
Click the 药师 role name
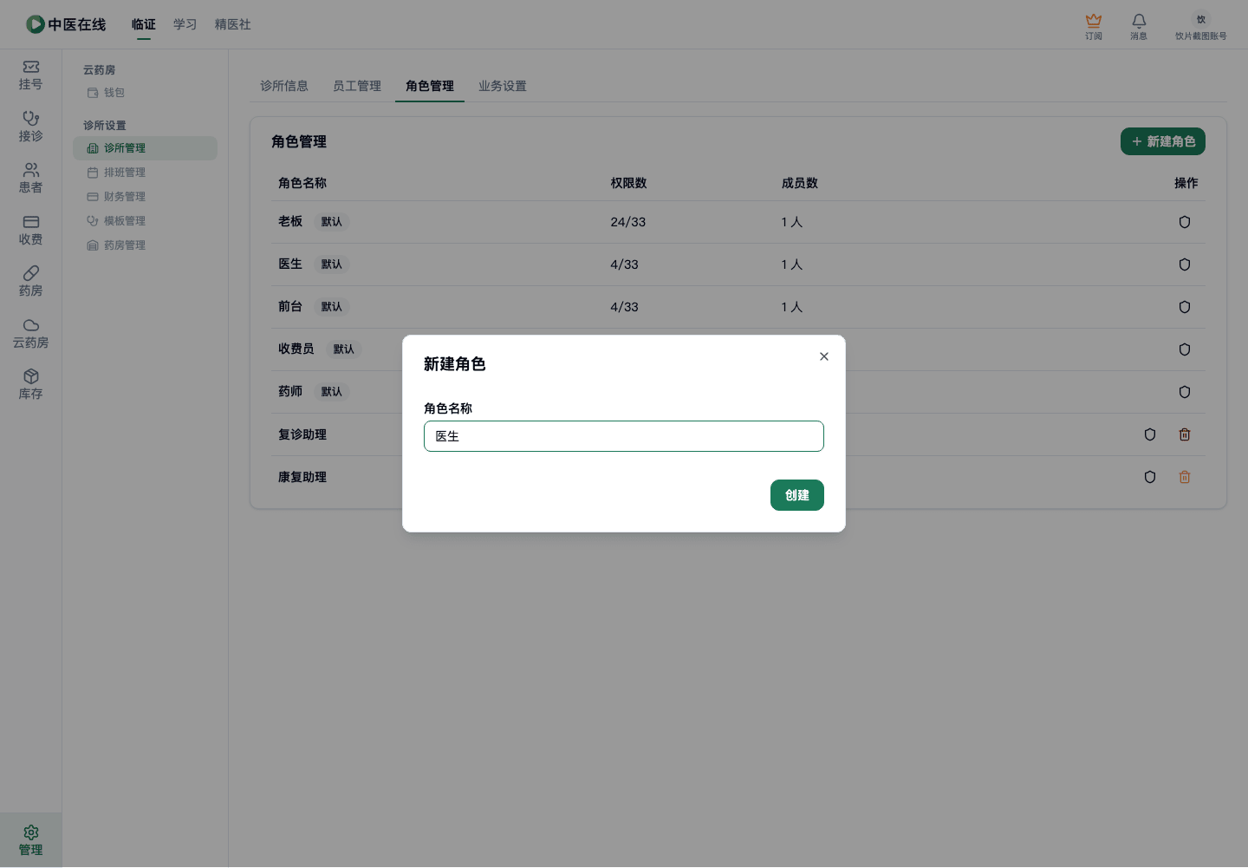290,392
